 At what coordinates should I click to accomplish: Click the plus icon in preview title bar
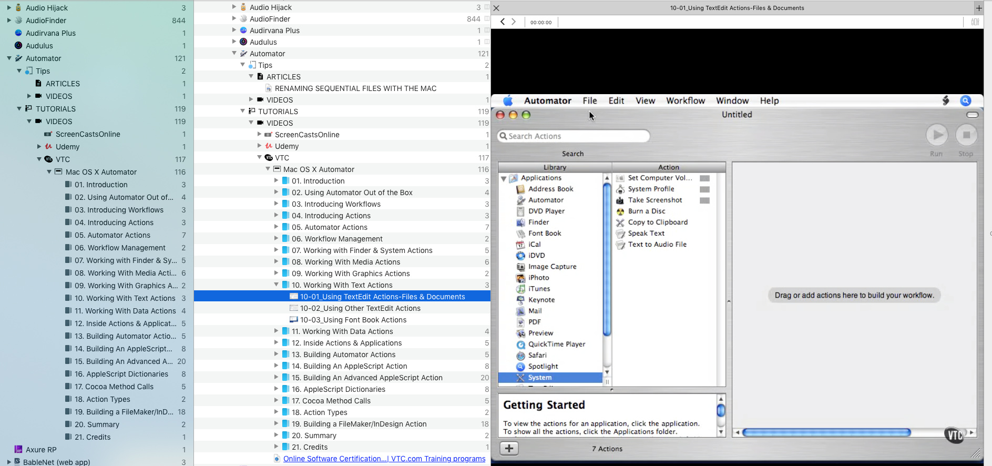(979, 8)
